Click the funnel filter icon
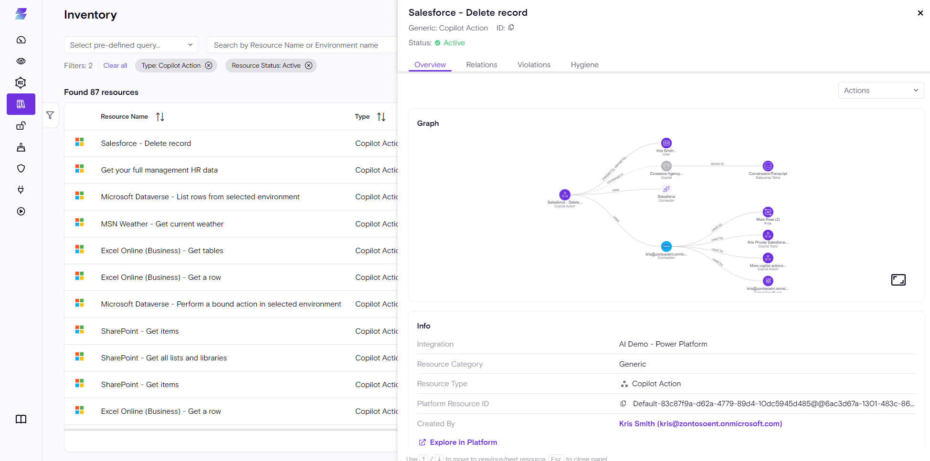This screenshot has height=461, width=930. click(x=50, y=115)
